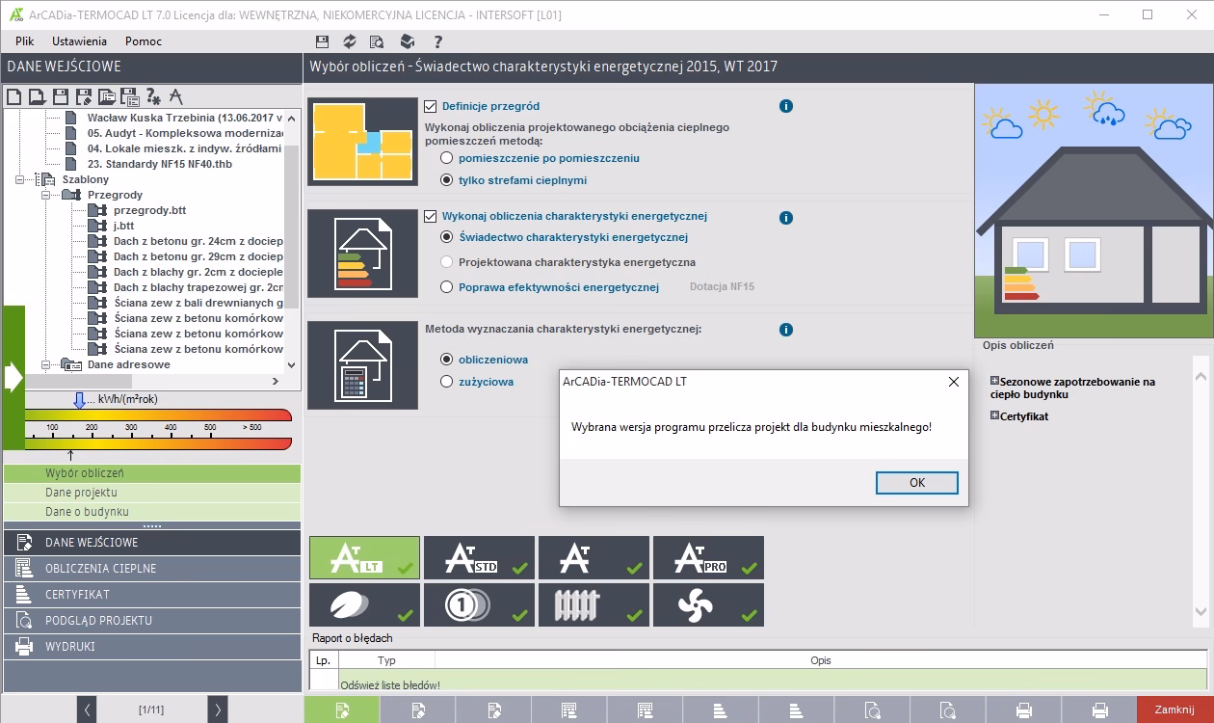Click the radiator module tile
The image size is (1214, 723).
click(594, 605)
